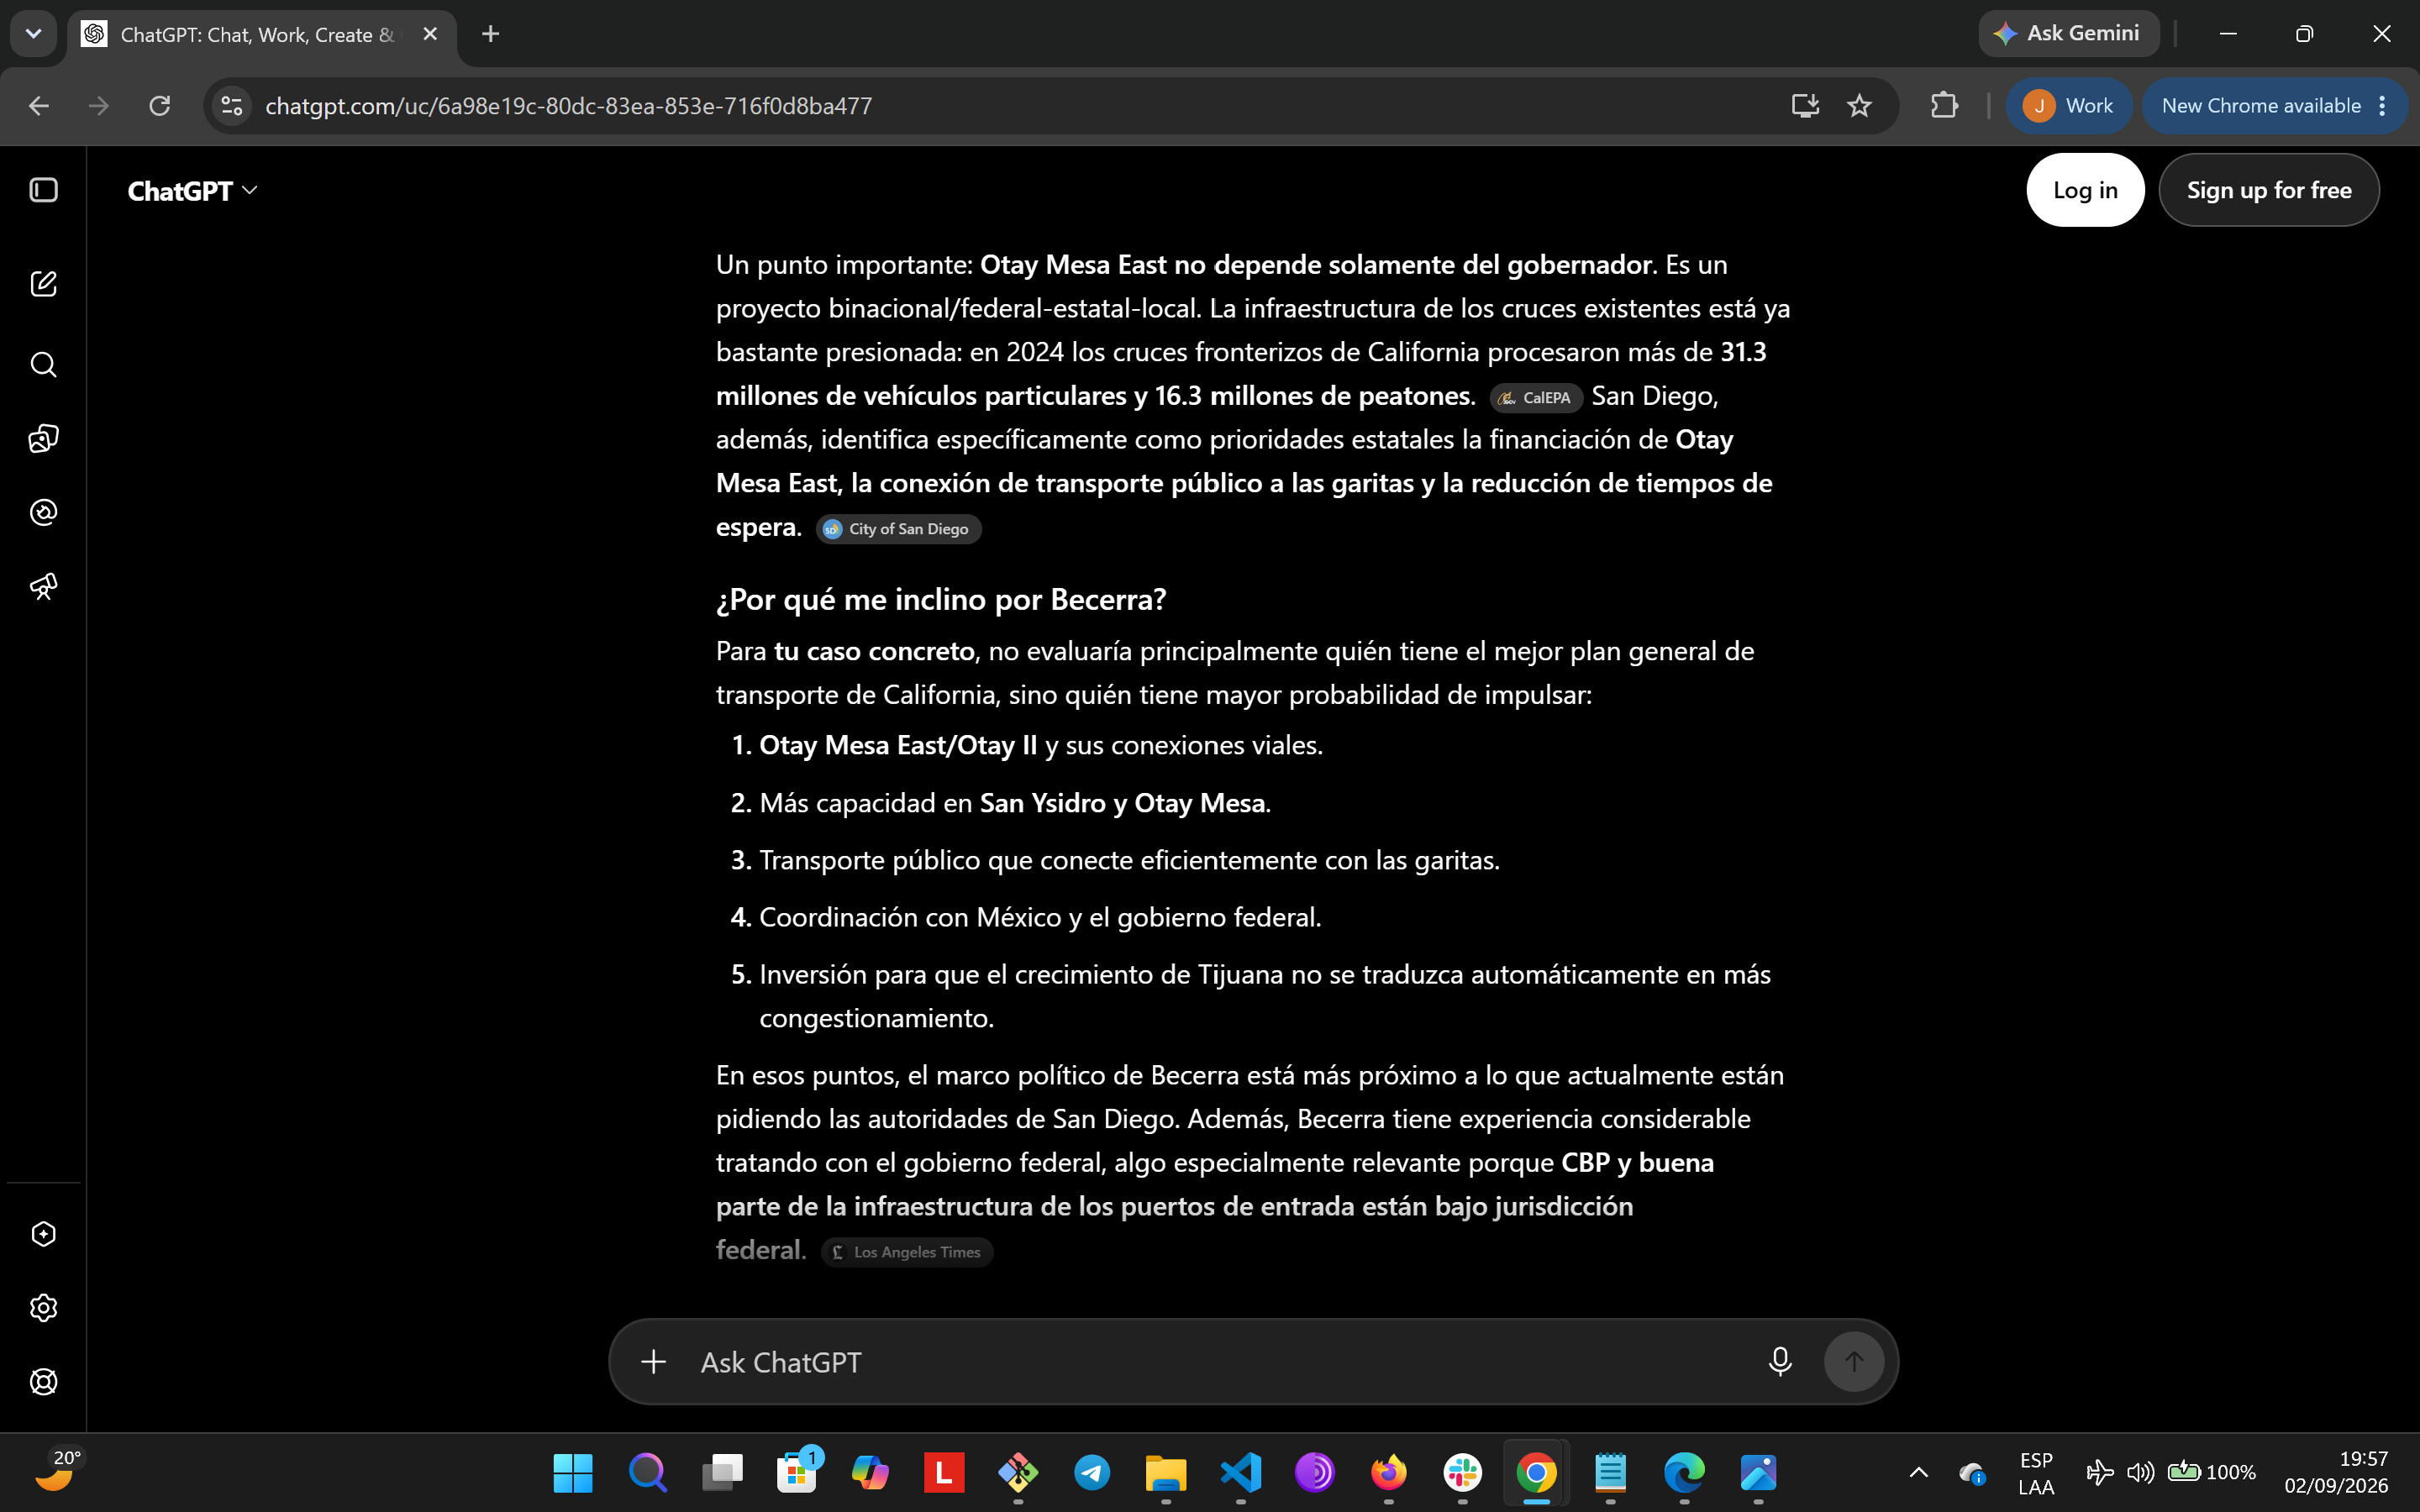The image size is (2420, 1512).
Task: Start a new chat with the pencil icon
Action: (x=44, y=284)
